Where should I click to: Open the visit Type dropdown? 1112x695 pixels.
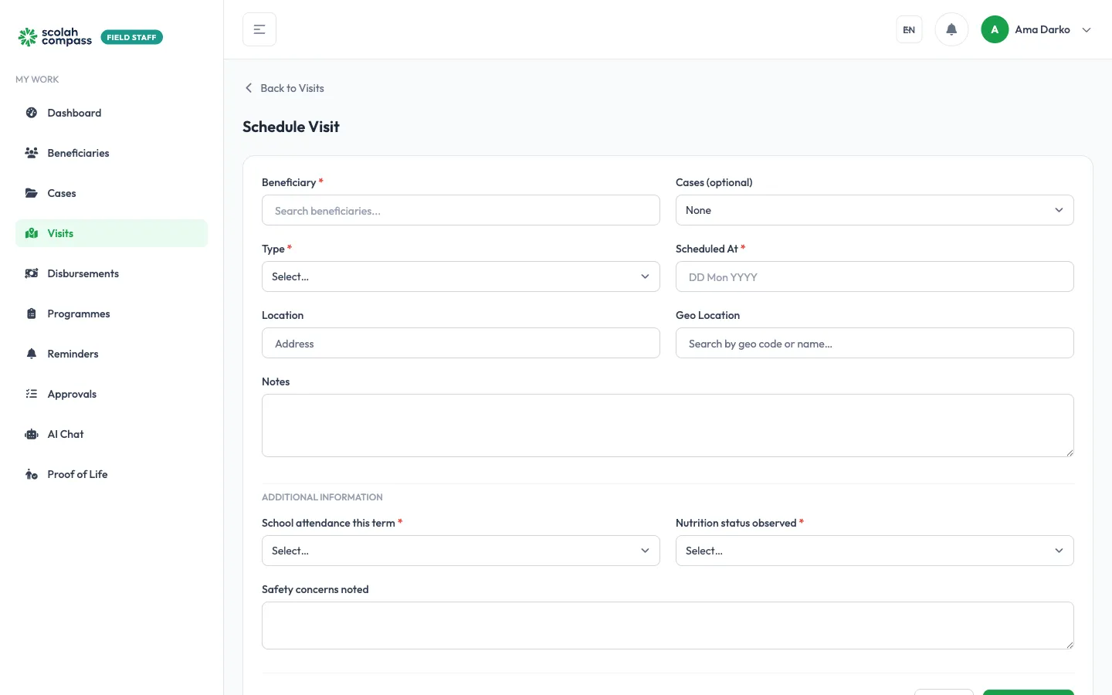(x=460, y=276)
